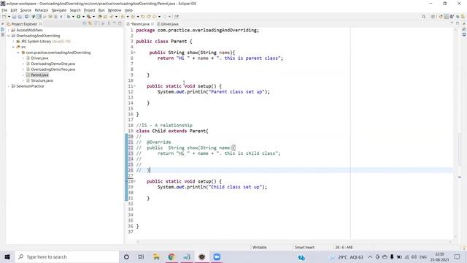Click Collapse All in Project Explorer
The image size is (467, 263).
(85, 23)
